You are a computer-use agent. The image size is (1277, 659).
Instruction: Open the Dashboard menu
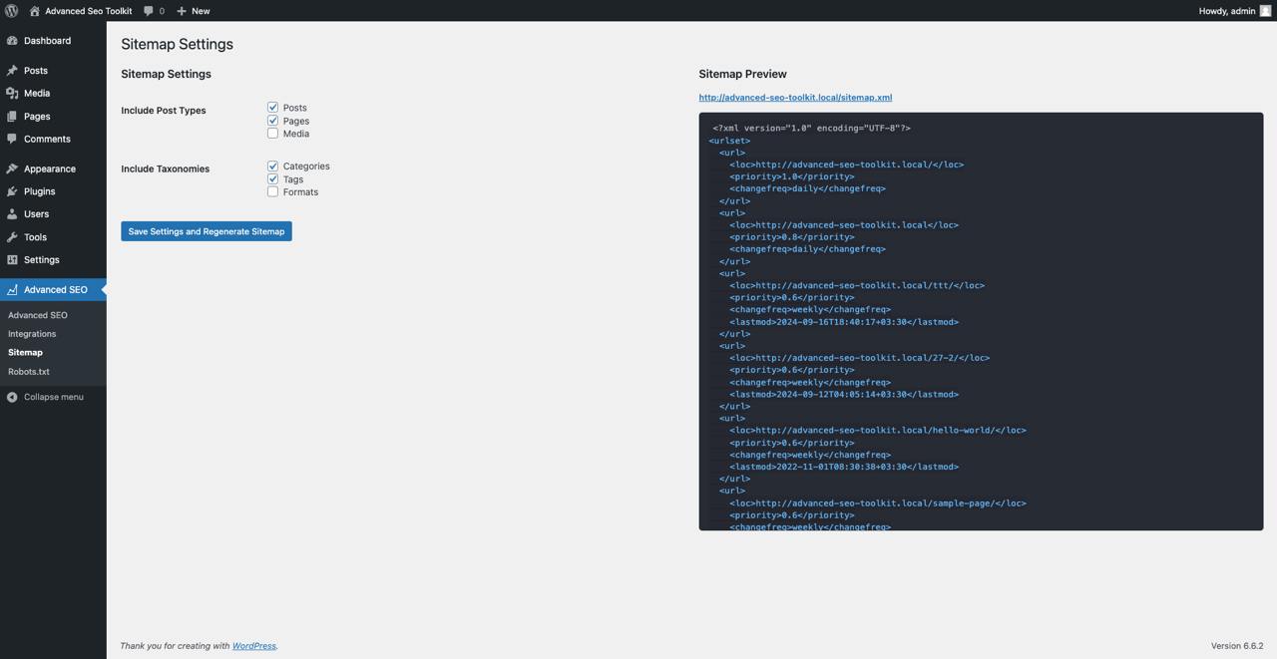53,41
